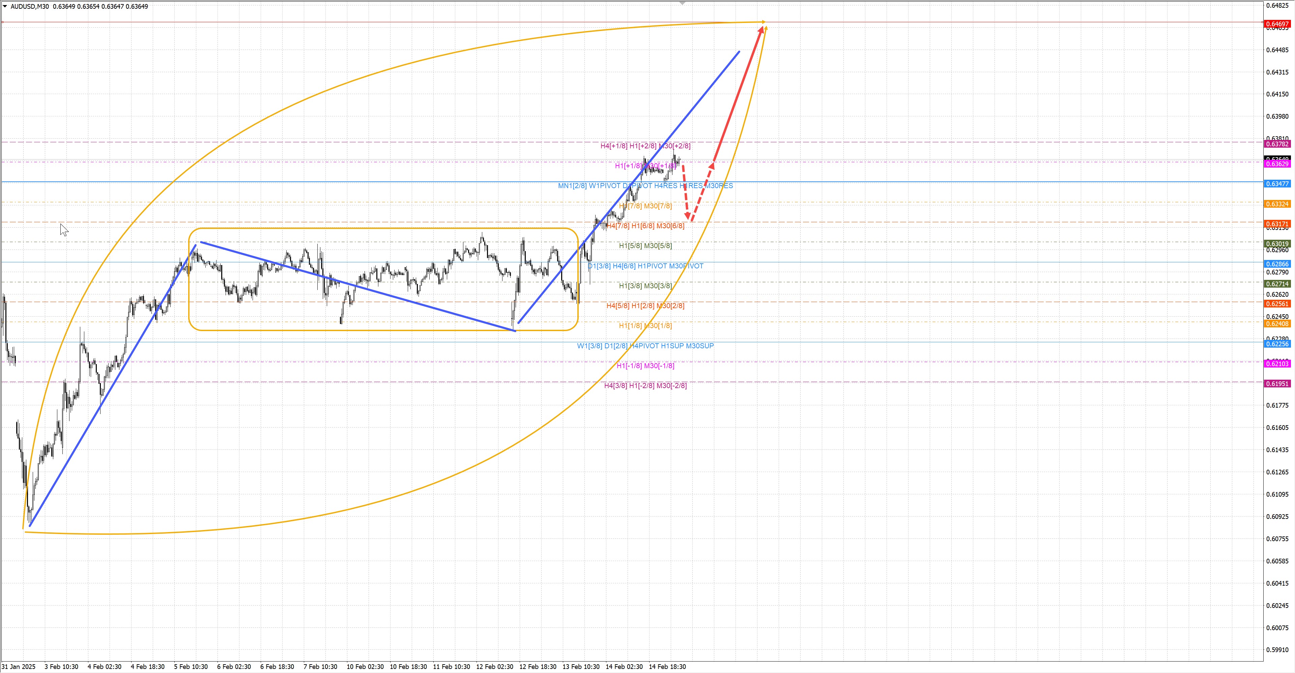Click the '10 Feb 02:30' time axis label
Image resolution: width=1295 pixels, height=673 pixels.
click(365, 667)
